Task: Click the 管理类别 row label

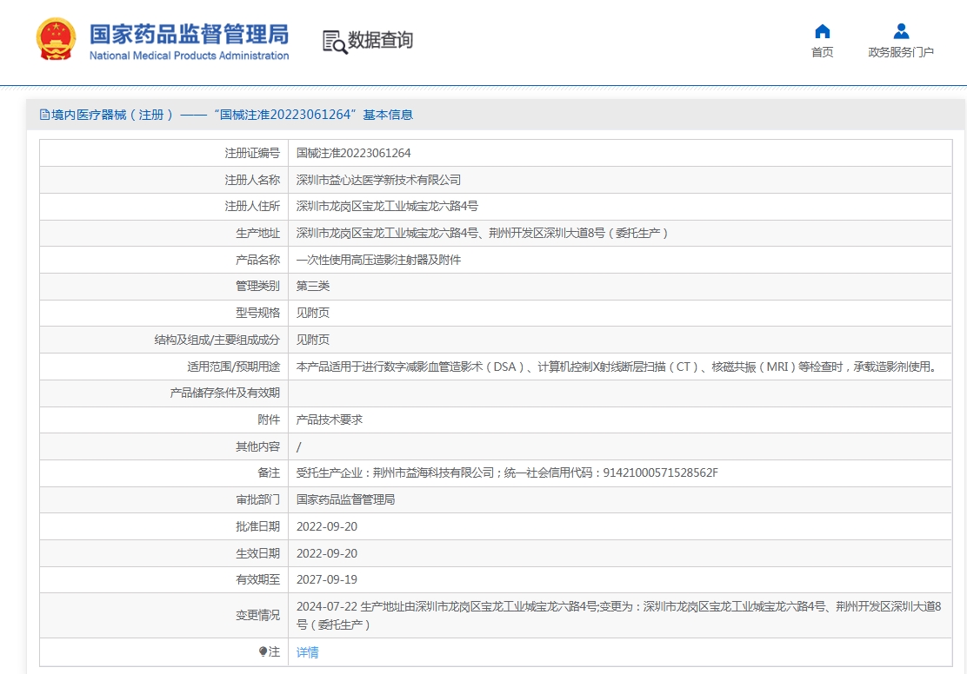Action: 257,286
